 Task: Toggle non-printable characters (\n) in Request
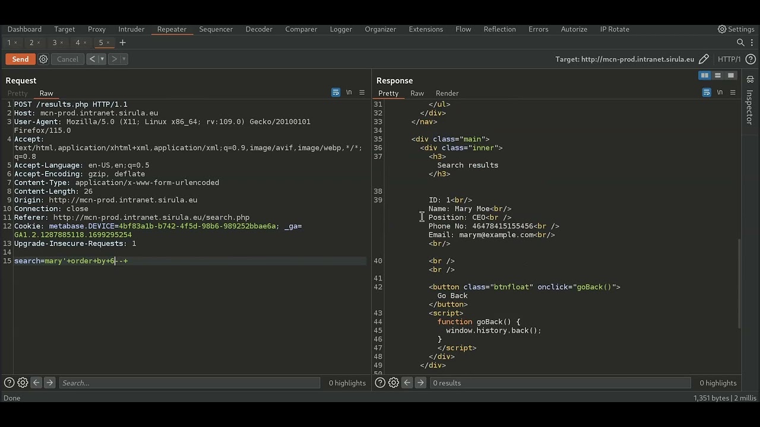pyautogui.click(x=349, y=93)
